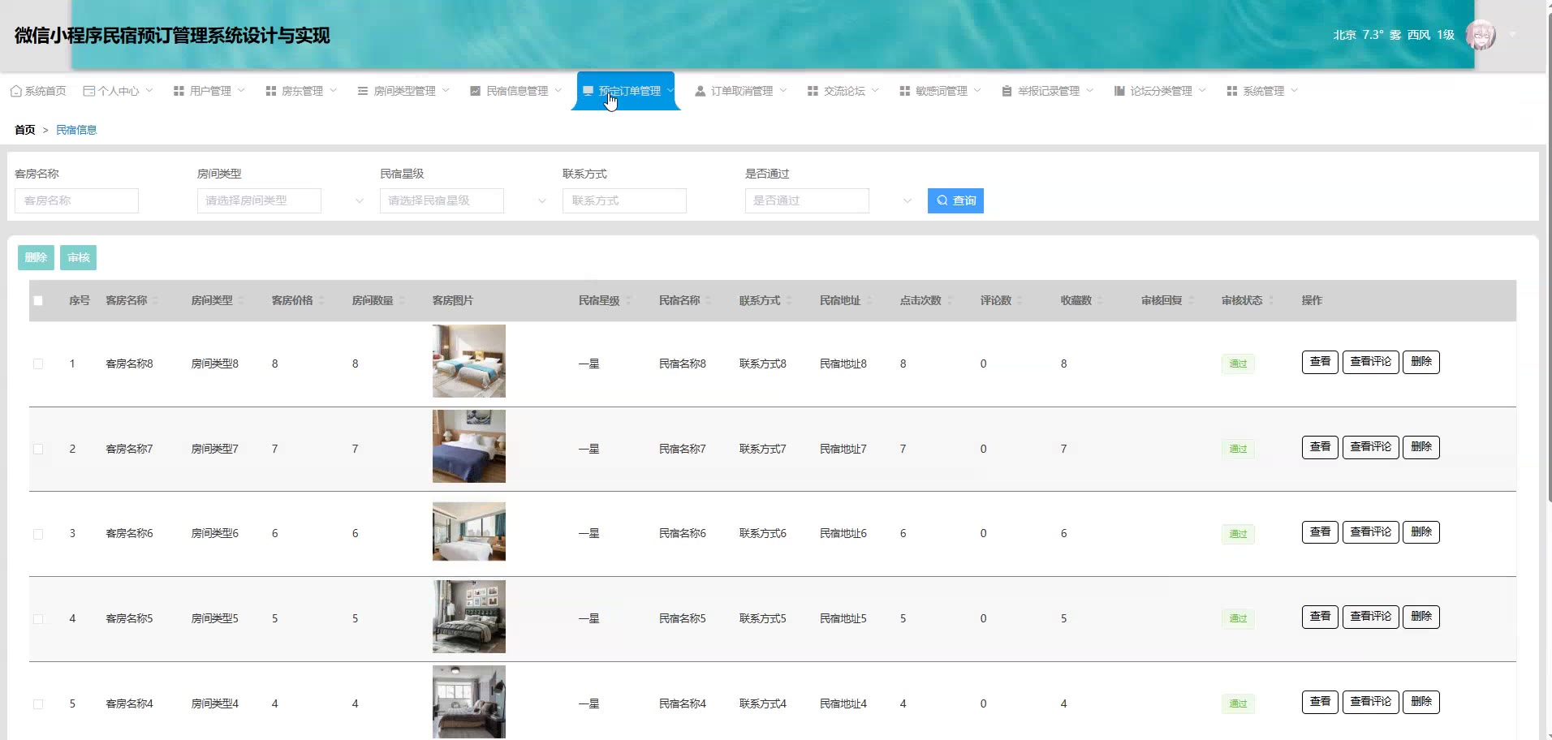Click the list icon beside 房间类型管理
The height and width of the screenshot is (740, 1552).
[363, 91]
